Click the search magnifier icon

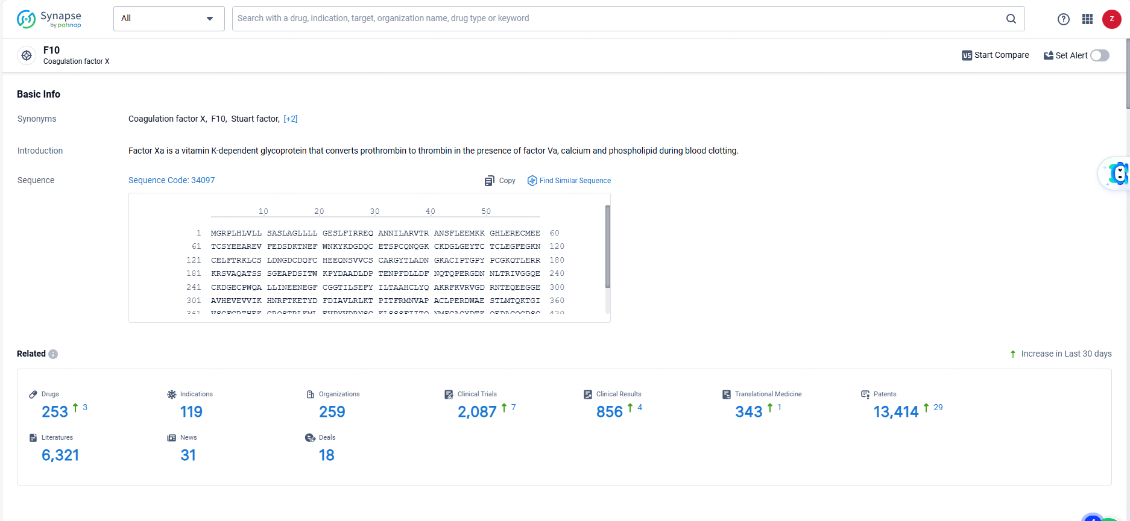pos(1011,19)
